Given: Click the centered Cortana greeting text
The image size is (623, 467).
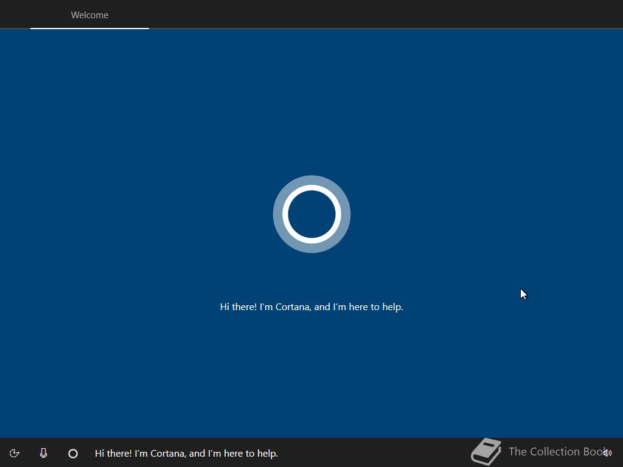Looking at the screenshot, I should [x=311, y=307].
